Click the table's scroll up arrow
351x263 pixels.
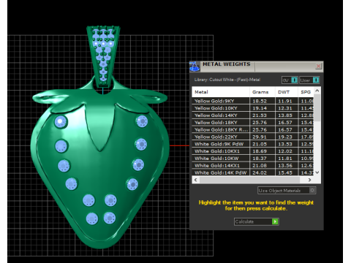[317, 91]
